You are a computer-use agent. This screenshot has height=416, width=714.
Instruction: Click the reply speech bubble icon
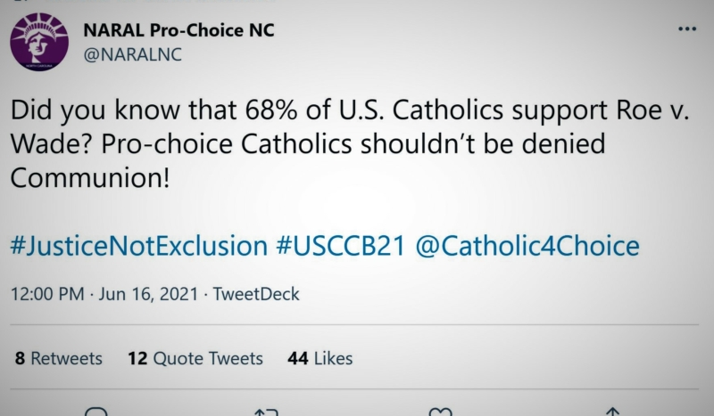pyautogui.click(x=96, y=412)
